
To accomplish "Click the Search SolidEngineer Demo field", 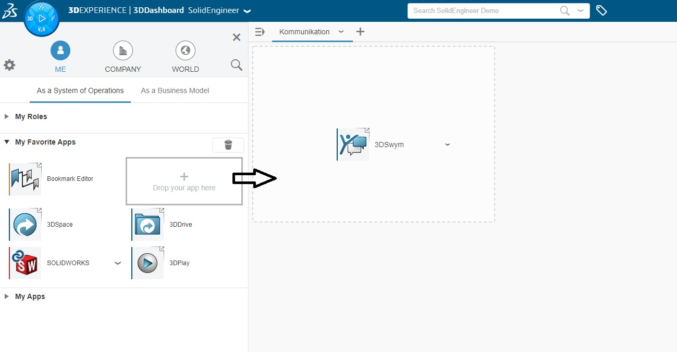I will (485, 11).
